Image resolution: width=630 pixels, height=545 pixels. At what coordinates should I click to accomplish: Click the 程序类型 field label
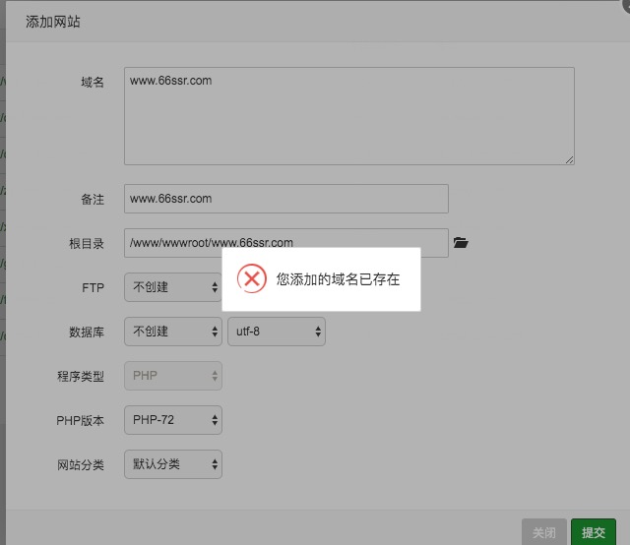point(81,377)
